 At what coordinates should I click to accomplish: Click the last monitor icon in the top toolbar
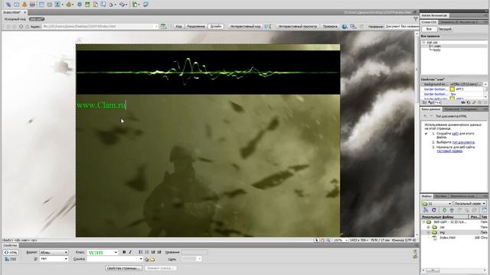tap(145, 5)
